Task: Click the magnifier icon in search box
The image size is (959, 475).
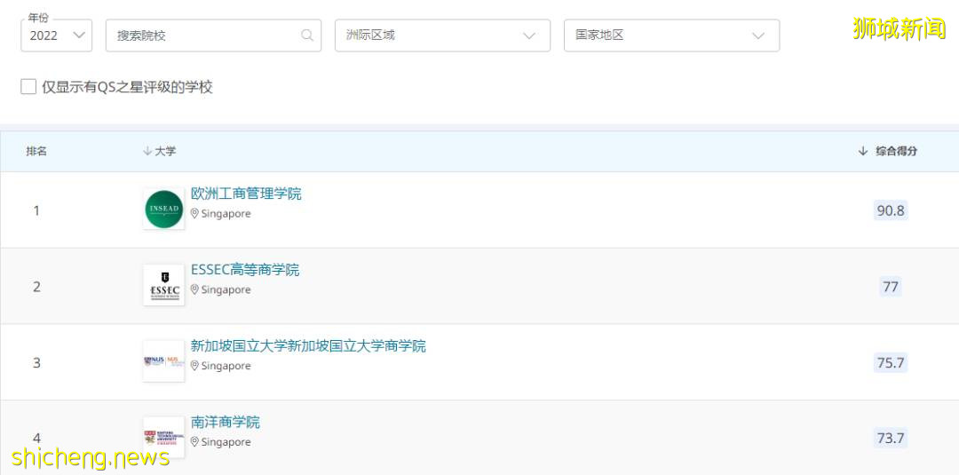Action: click(x=307, y=36)
